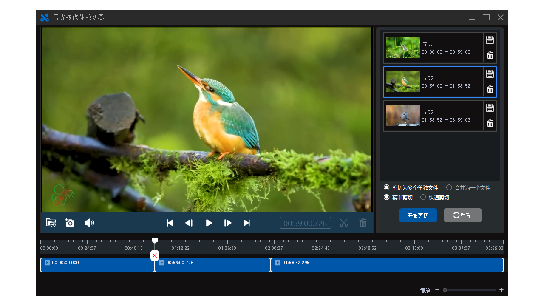The height and width of the screenshot is (306, 544).
Task: Play the video
Action: pos(209,223)
